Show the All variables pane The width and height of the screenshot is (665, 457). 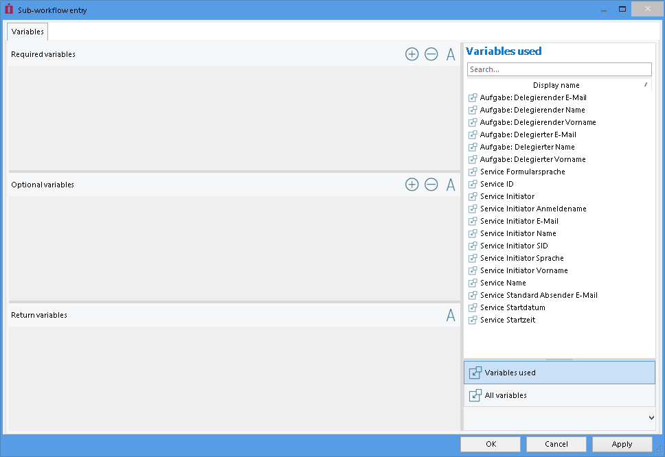[x=559, y=395]
